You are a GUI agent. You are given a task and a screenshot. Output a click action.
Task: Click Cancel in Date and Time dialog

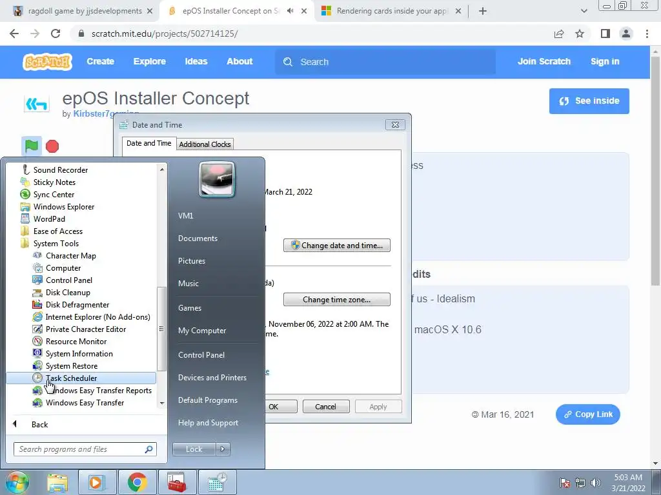click(325, 407)
